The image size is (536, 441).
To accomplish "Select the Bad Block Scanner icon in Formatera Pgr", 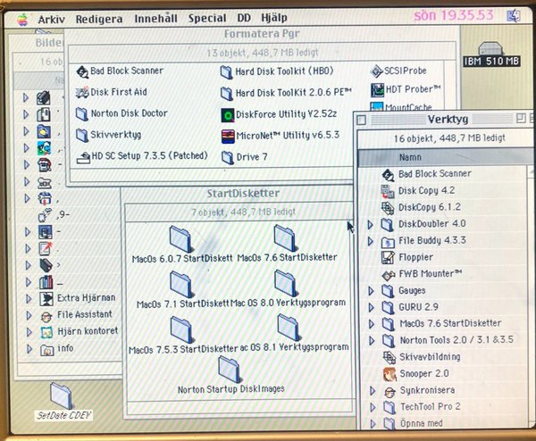I will click(x=82, y=71).
